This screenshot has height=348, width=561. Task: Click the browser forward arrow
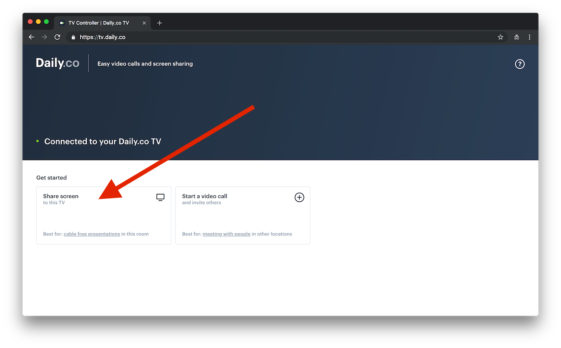44,37
